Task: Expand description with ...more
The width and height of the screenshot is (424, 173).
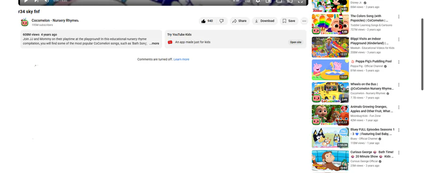Action: [154, 43]
